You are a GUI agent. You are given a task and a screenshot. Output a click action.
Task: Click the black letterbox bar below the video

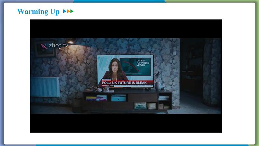pyautogui.click(x=126, y=123)
